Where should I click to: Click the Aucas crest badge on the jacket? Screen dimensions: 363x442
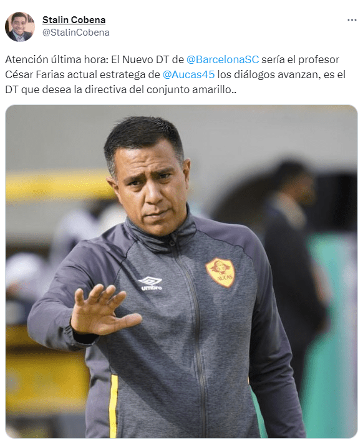point(220,272)
